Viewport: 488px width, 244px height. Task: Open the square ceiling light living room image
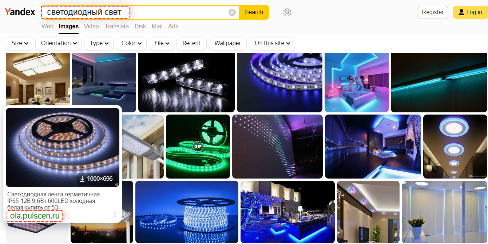coord(38,79)
